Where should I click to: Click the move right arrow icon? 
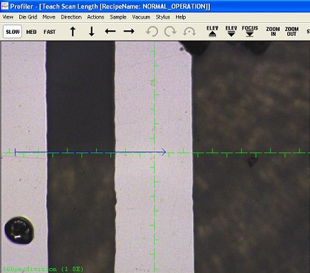pyautogui.click(x=129, y=31)
